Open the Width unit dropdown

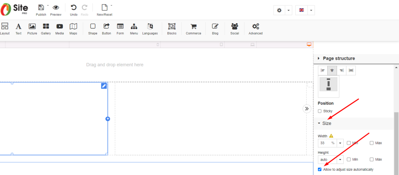coord(340,143)
